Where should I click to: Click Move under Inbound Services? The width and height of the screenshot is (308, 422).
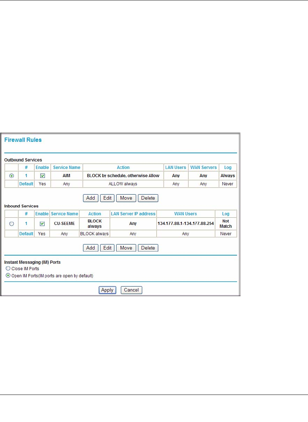point(126,248)
